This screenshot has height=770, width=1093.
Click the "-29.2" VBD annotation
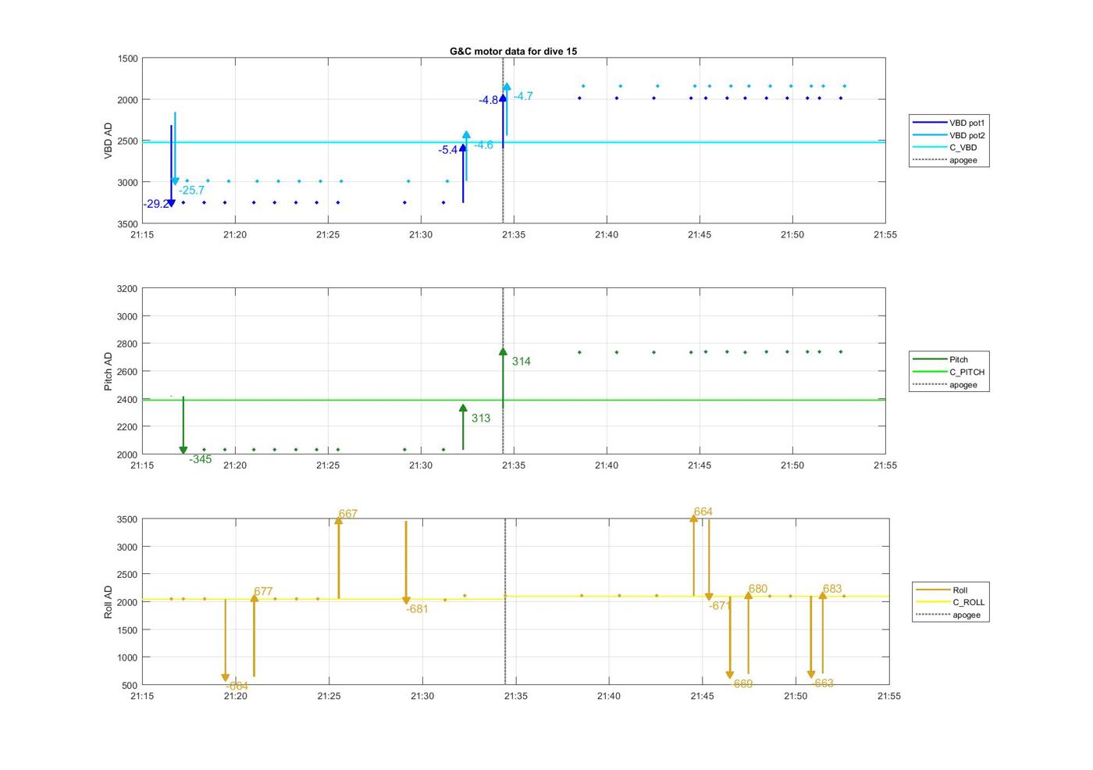point(155,204)
